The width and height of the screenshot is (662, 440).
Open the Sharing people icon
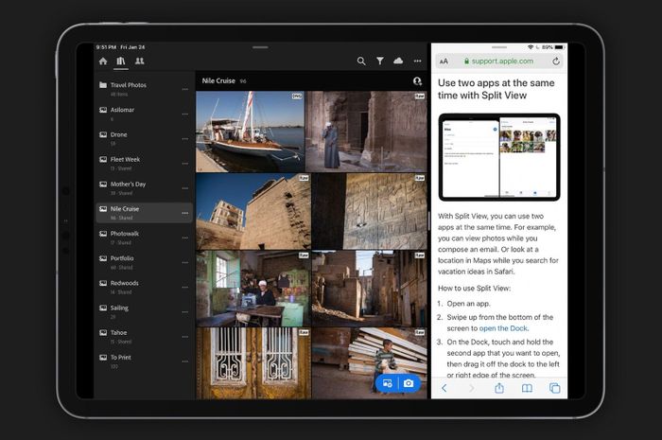(x=139, y=62)
